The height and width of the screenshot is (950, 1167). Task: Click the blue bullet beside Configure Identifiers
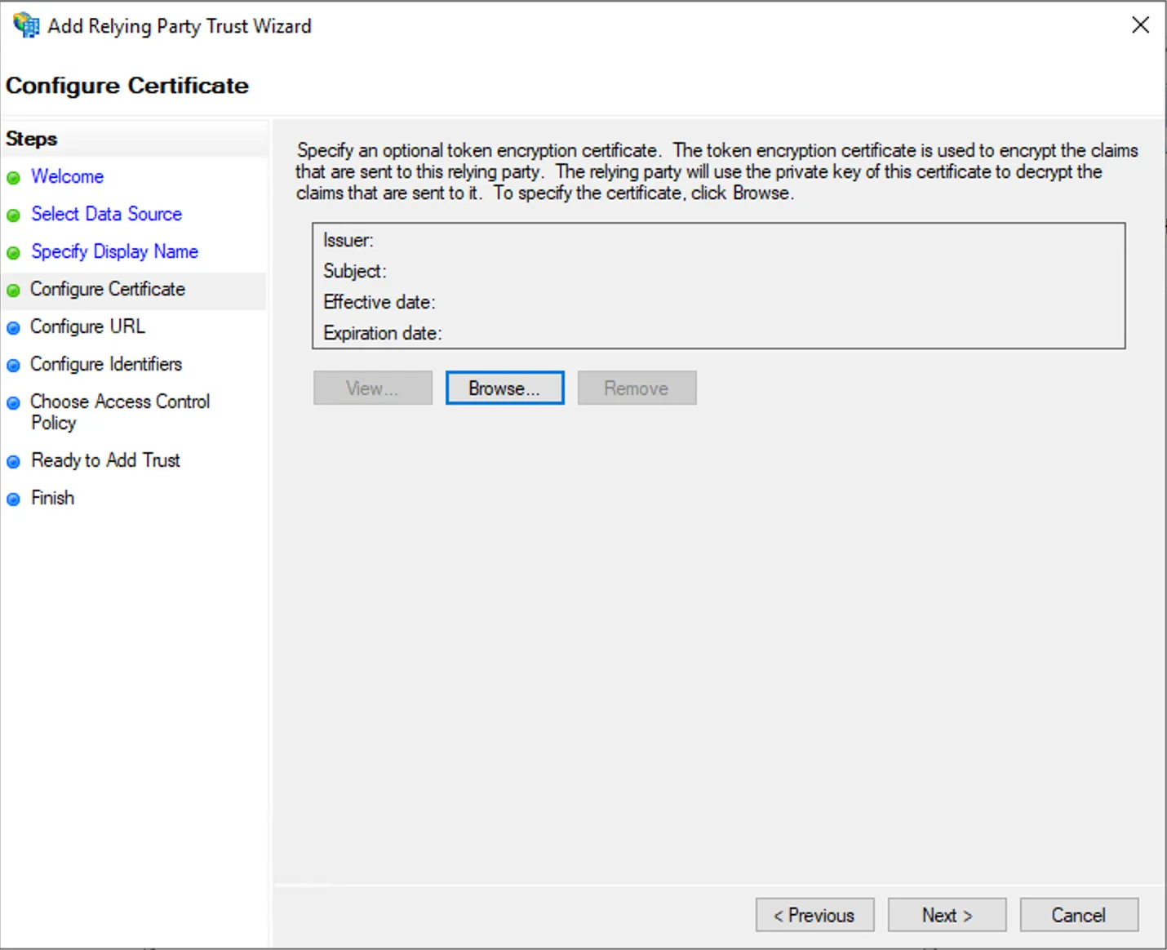point(14,365)
